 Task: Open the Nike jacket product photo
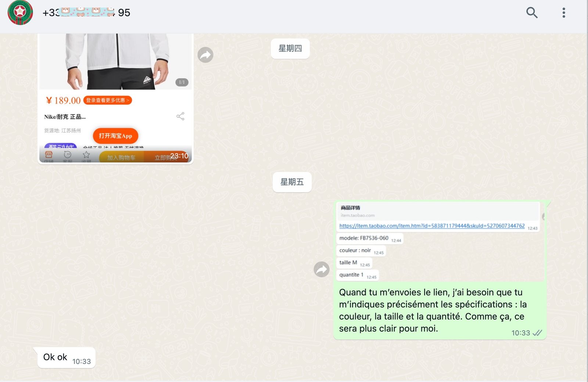[115, 61]
